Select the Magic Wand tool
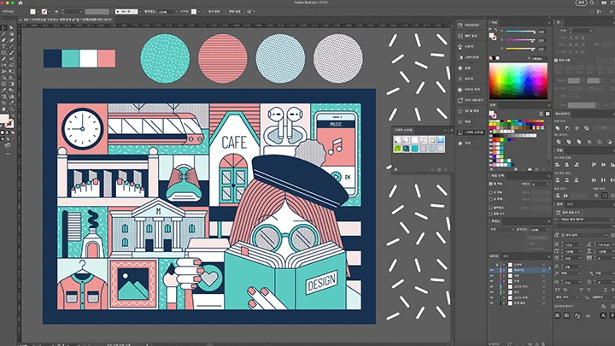The height and width of the screenshot is (346, 615). [x=3, y=33]
